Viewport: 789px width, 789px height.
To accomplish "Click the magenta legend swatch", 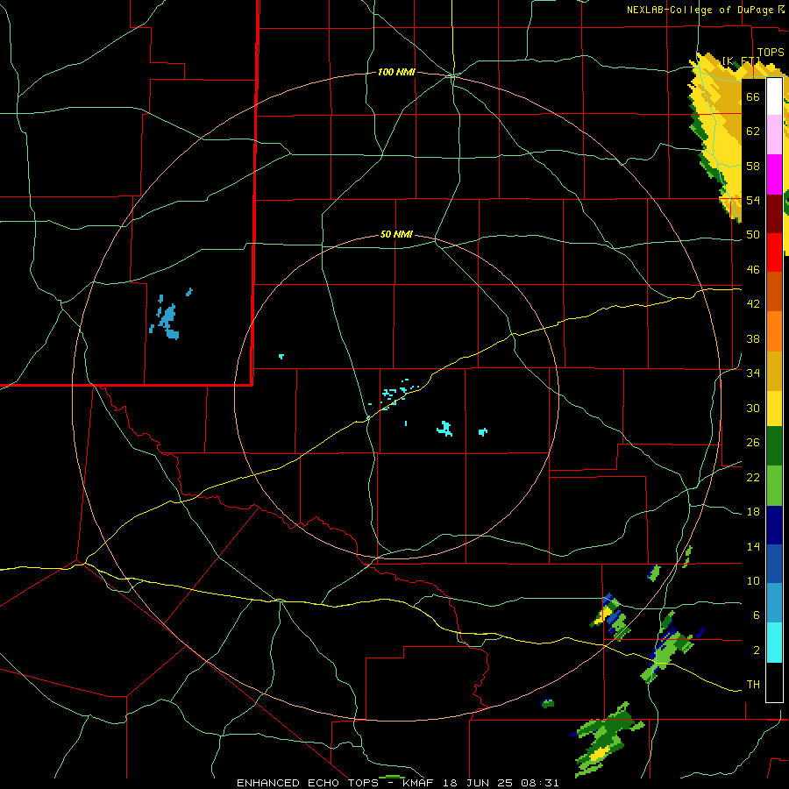I will pyautogui.click(x=774, y=174).
